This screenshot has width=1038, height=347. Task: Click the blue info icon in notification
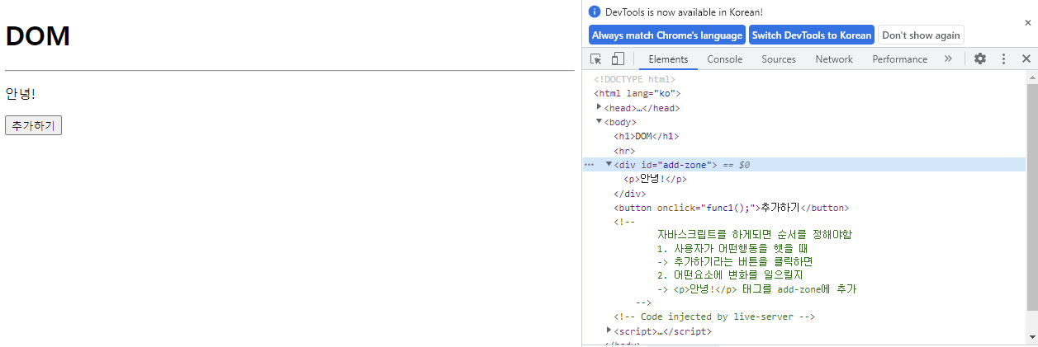595,12
